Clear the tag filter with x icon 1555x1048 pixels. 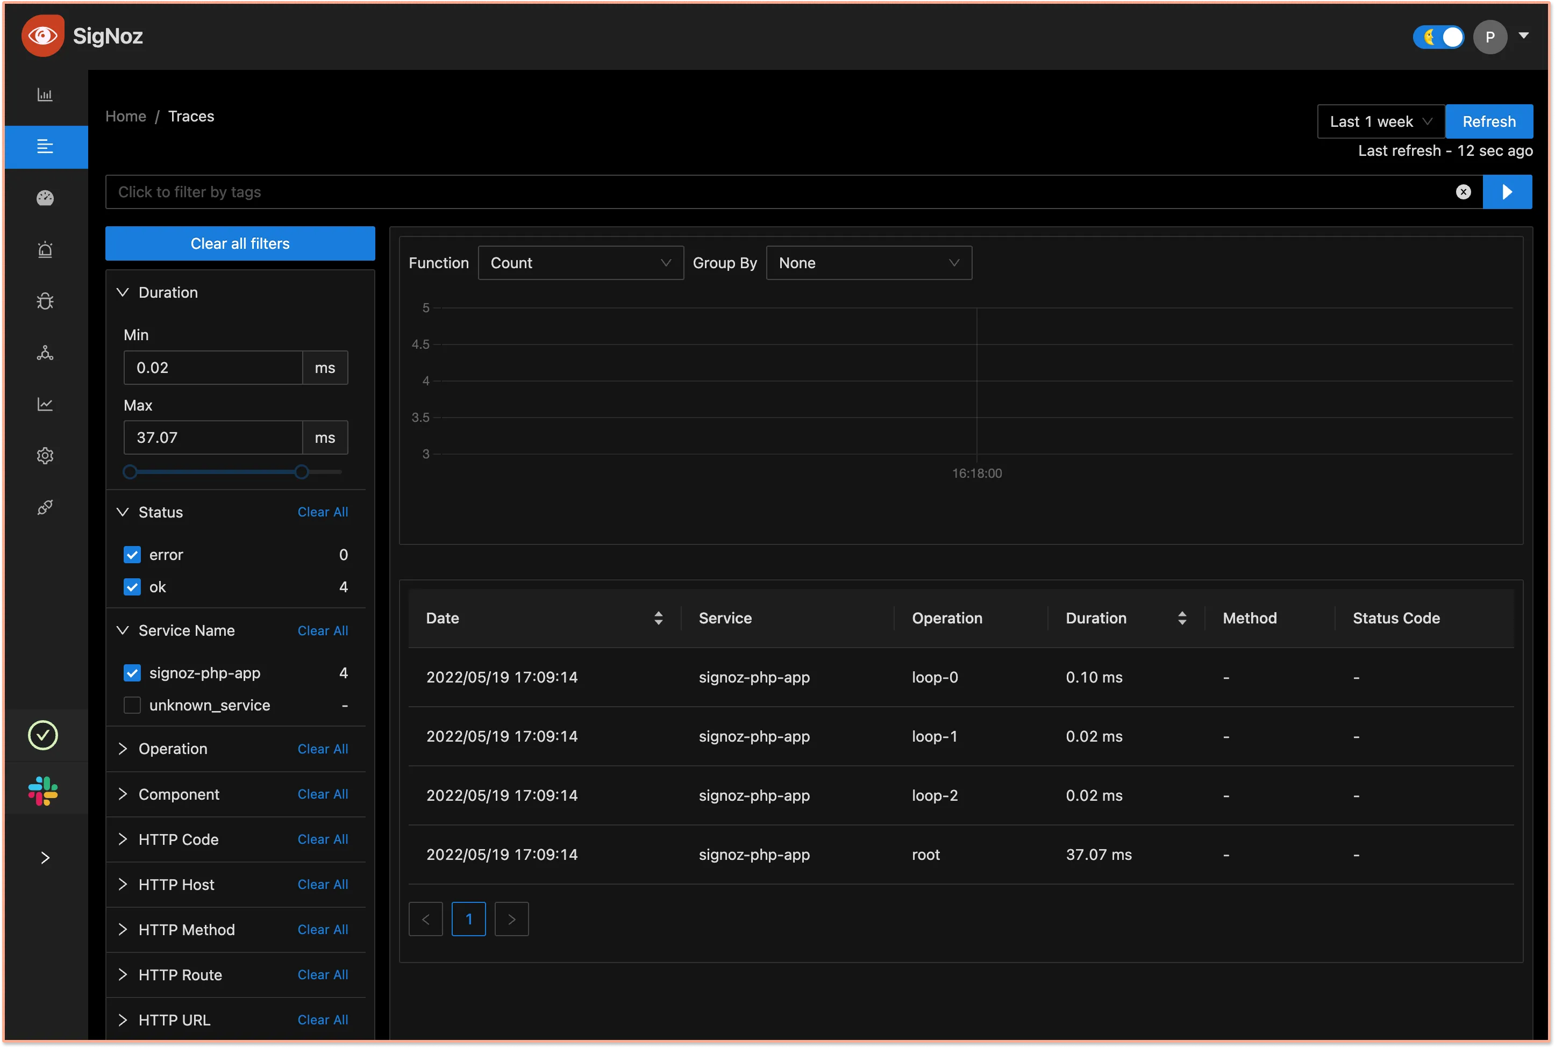coord(1463,192)
